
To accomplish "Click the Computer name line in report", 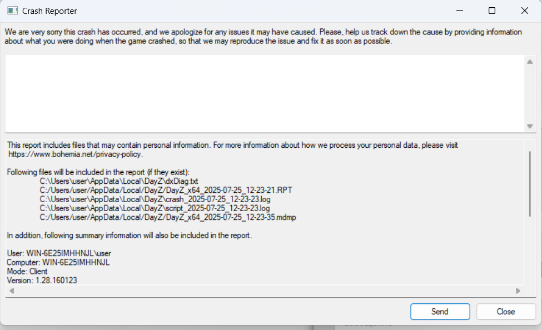I will pos(58,262).
